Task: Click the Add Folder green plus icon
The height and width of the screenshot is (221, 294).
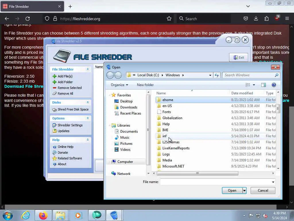Action: coord(55,82)
